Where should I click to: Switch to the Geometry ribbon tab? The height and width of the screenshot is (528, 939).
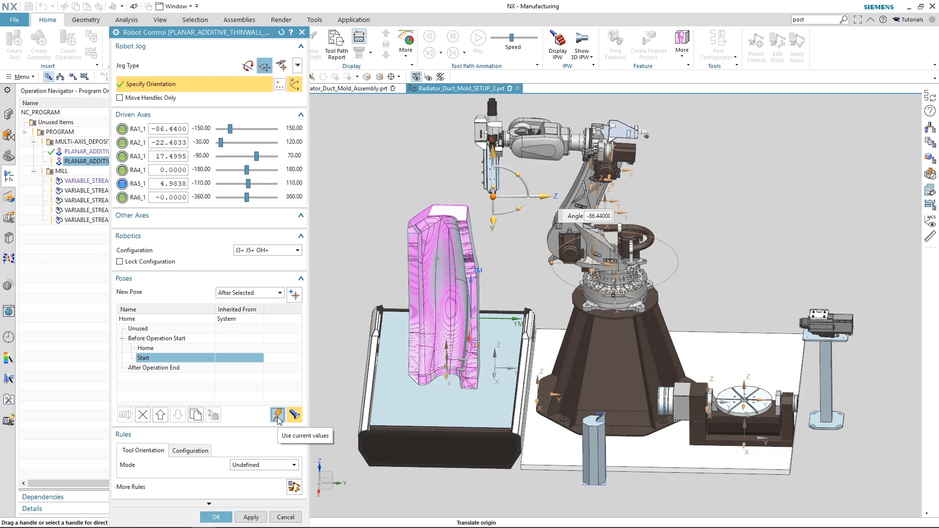pyautogui.click(x=86, y=20)
